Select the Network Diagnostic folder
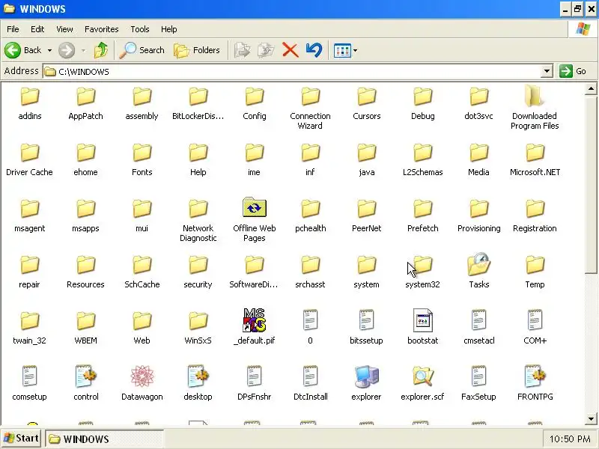The width and height of the screenshot is (599, 449). (x=198, y=221)
